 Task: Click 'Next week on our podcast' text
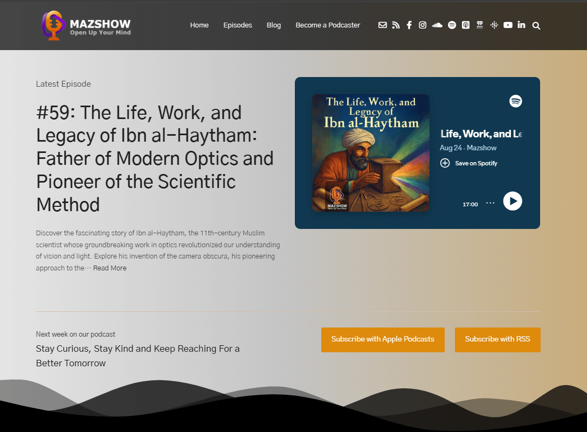(75, 334)
